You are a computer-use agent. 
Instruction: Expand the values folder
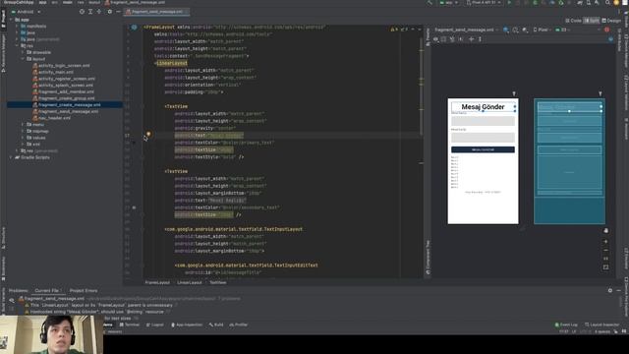coord(23,138)
